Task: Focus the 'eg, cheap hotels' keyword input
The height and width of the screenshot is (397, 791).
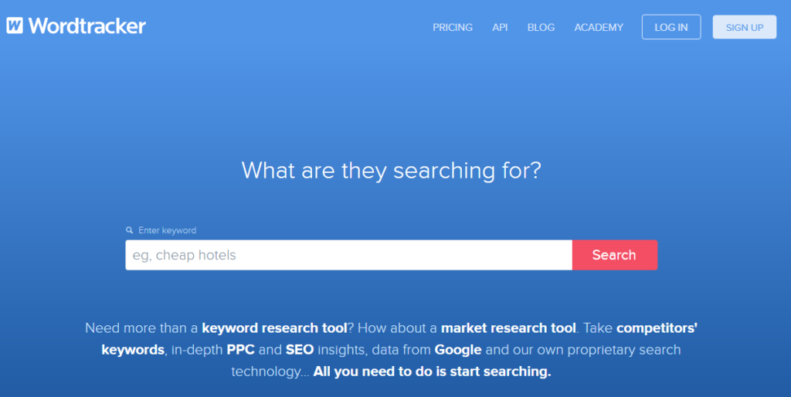Action: pos(348,255)
